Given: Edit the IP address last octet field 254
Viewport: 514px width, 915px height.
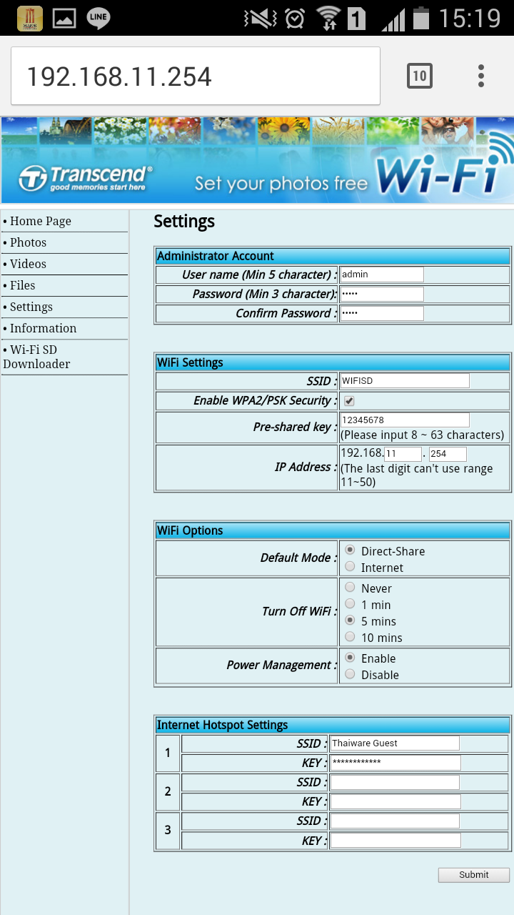Looking at the screenshot, I should pyautogui.click(x=448, y=454).
